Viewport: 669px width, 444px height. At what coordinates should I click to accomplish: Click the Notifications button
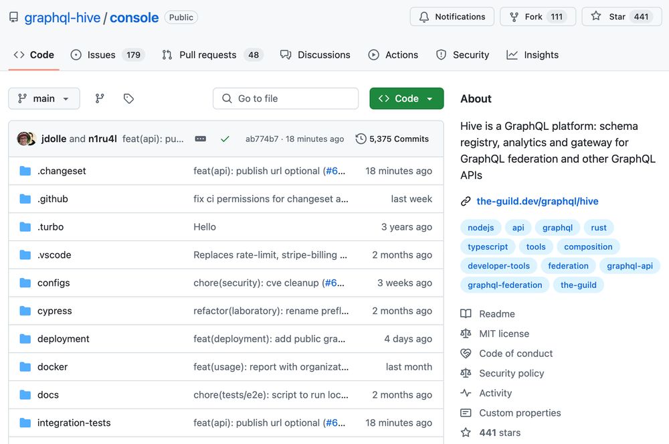click(452, 17)
